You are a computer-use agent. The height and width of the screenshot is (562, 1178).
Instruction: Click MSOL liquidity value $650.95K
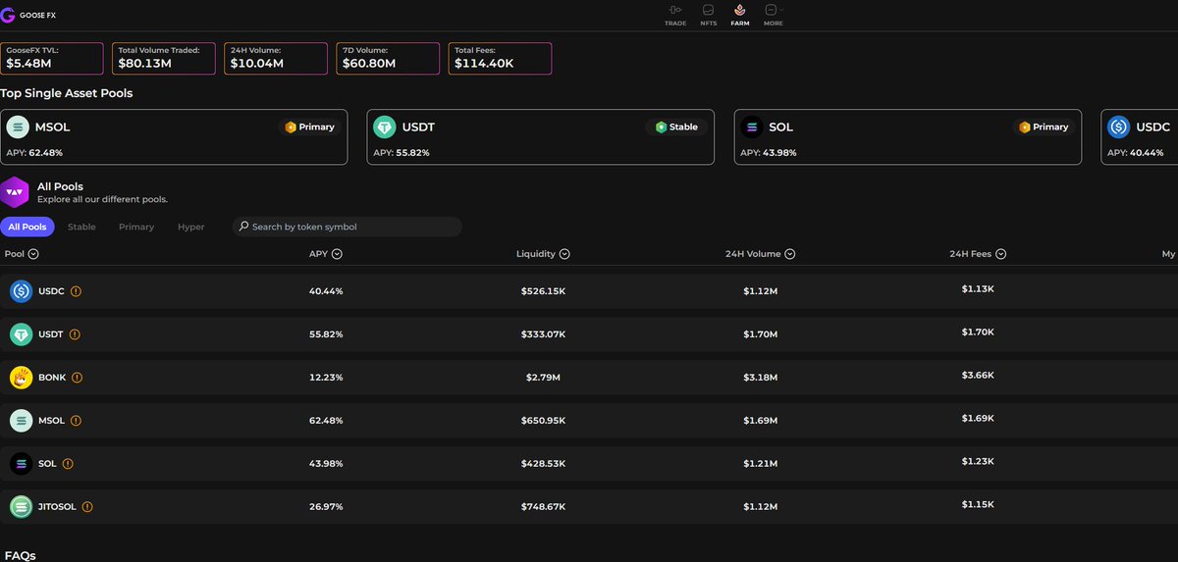point(543,421)
